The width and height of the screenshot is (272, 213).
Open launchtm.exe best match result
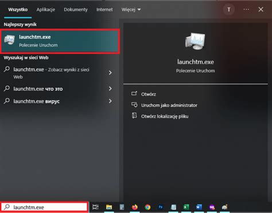[x=60, y=41]
